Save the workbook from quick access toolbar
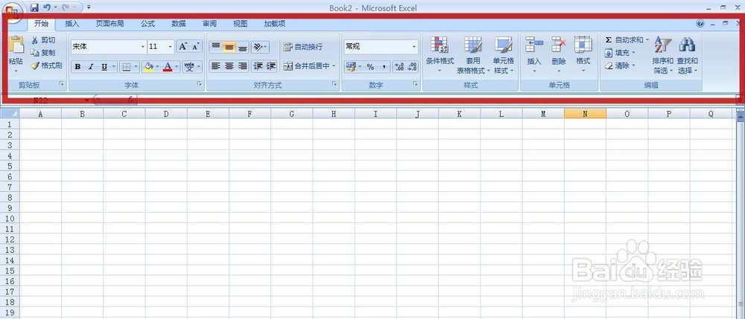The width and height of the screenshot is (745, 319). point(34,7)
